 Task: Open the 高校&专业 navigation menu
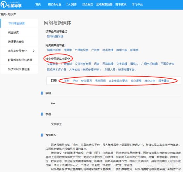click(x=55, y=4)
